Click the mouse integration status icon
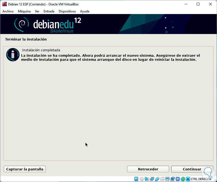217x182 pixels. [x=183, y=179]
